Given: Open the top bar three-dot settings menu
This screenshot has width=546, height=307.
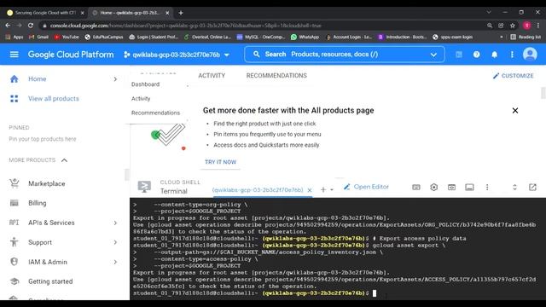Looking at the screenshot, I should click(512, 55).
